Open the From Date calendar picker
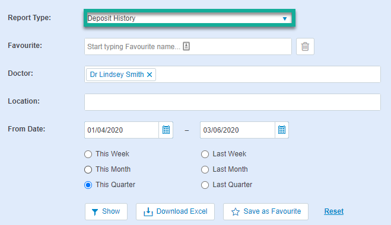Image resolution: width=391 pixels, height=225 pixels. [x=166, y=130]
